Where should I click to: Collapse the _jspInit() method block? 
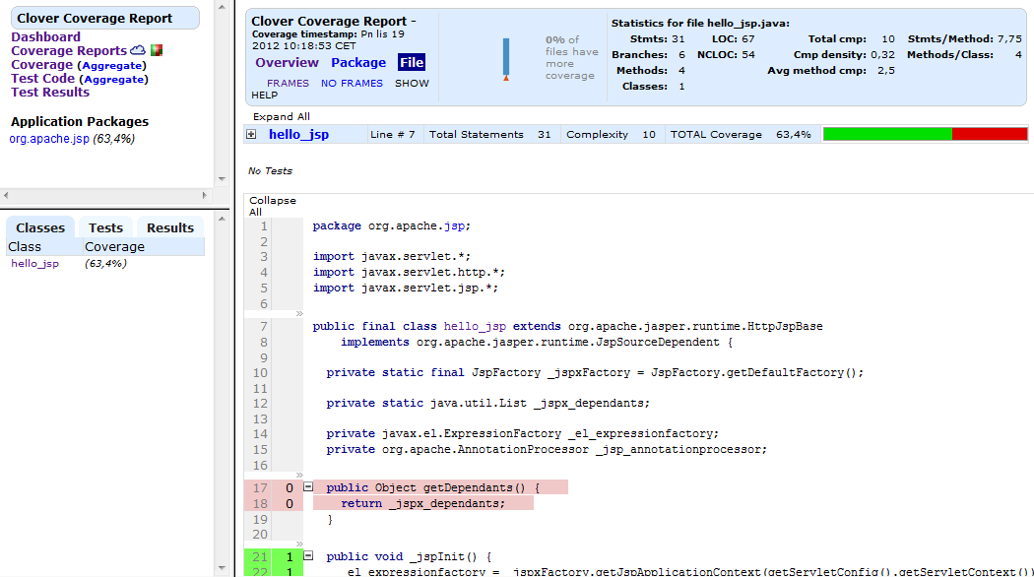pos(308,556)
